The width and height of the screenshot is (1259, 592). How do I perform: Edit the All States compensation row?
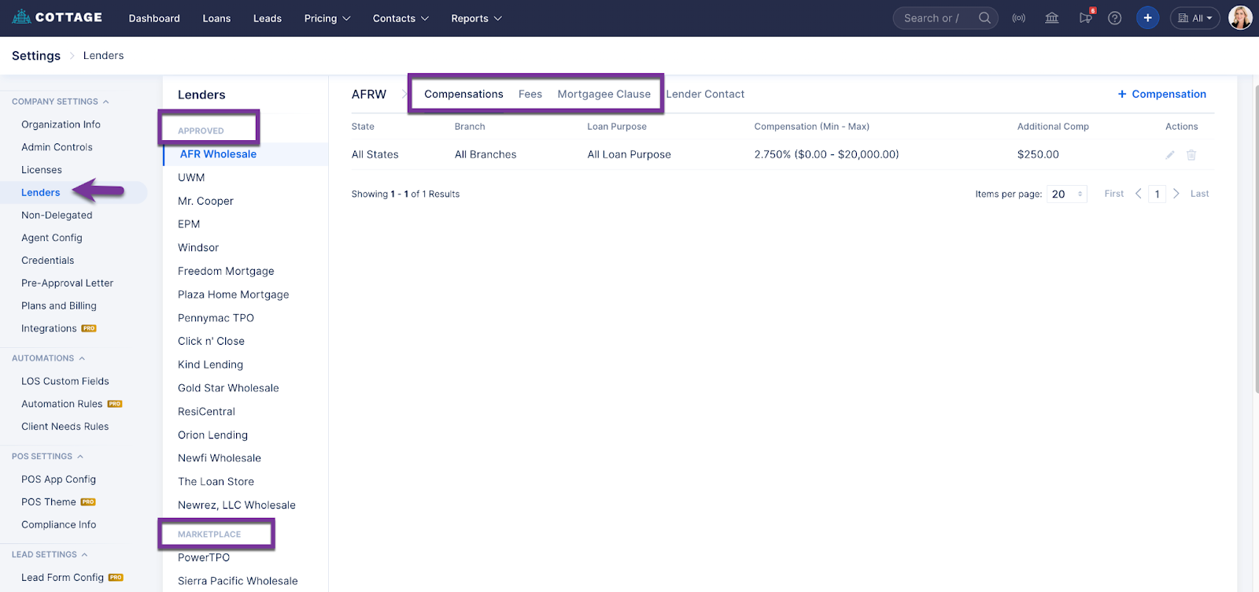coord(1170,155)
